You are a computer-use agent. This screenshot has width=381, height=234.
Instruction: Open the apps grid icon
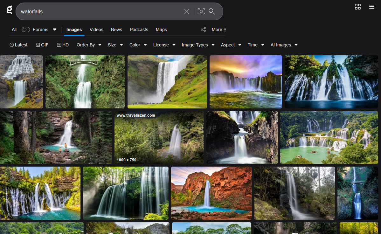[x=358, y=7]
